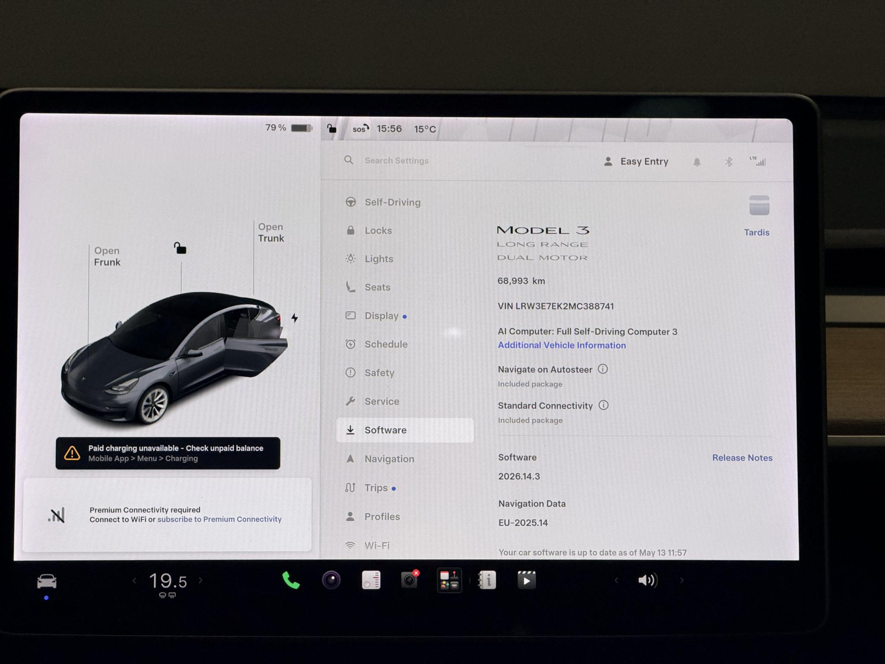Tap the 15:56 clock

389,129
